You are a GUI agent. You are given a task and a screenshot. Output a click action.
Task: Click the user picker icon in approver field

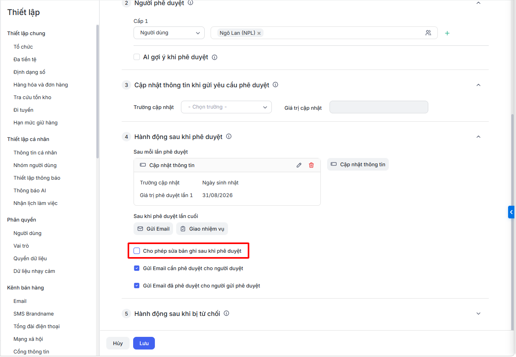(x=428, y=33)
